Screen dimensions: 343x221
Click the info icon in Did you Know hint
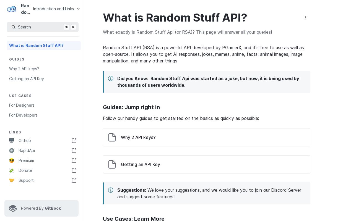[x=111, y=78]
